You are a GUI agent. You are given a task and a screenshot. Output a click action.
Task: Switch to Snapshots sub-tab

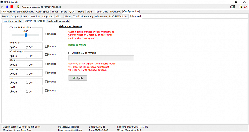(x=48, y=16)
